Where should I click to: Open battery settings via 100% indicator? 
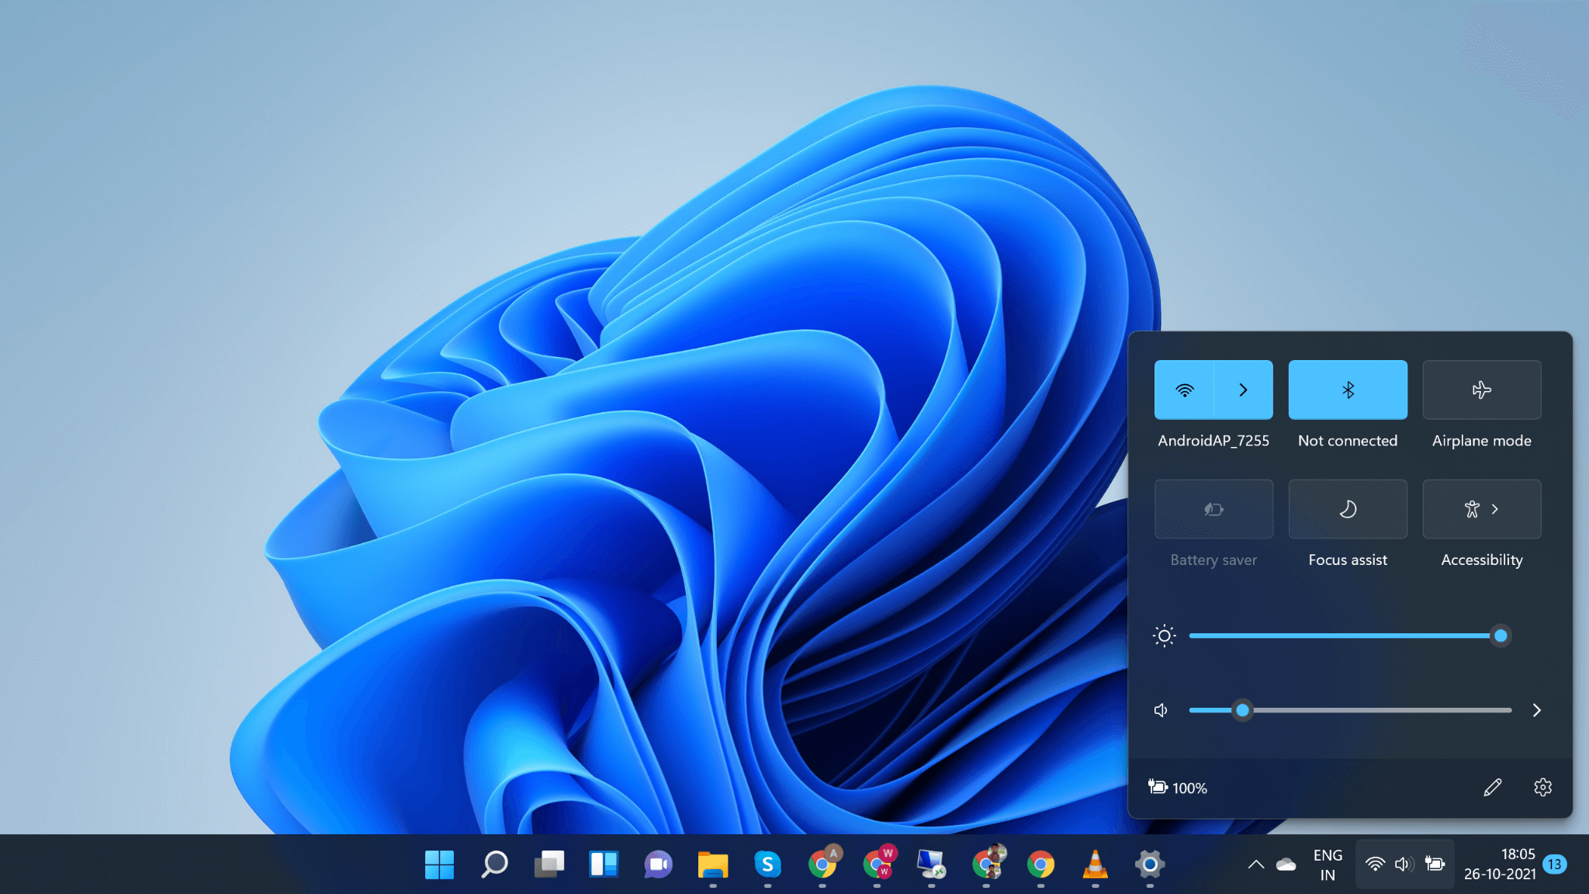(x=1178, y=788)
